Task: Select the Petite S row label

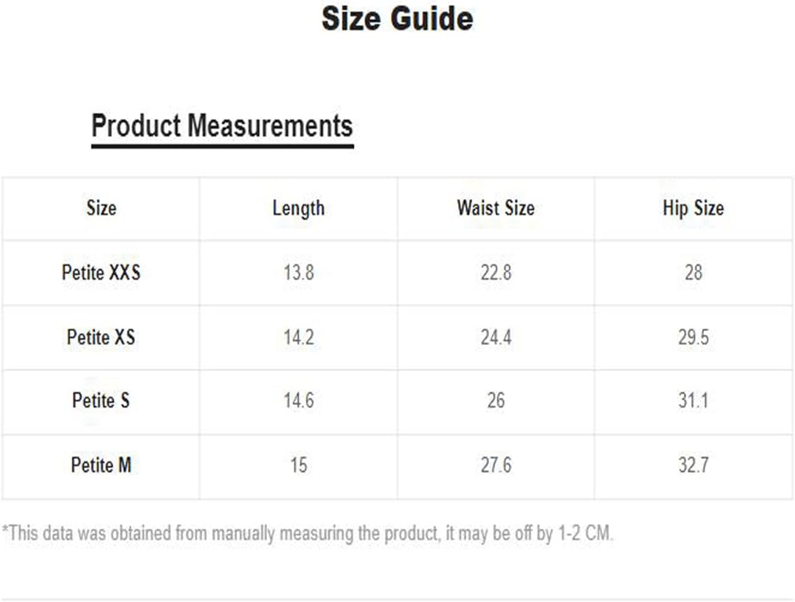Action: 101,400
